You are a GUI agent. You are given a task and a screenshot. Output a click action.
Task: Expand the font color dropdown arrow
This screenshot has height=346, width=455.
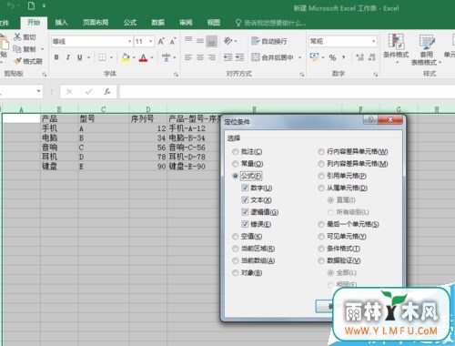(152, 57)
